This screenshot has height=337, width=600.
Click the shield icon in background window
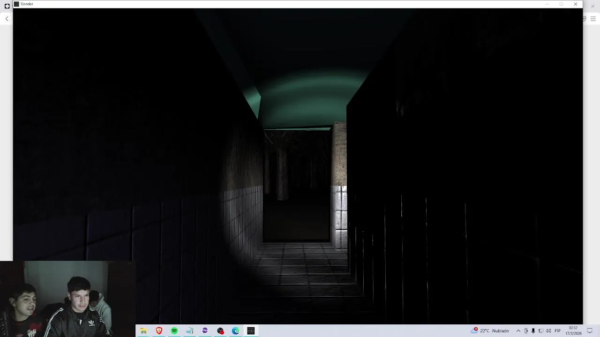point(585,19)
